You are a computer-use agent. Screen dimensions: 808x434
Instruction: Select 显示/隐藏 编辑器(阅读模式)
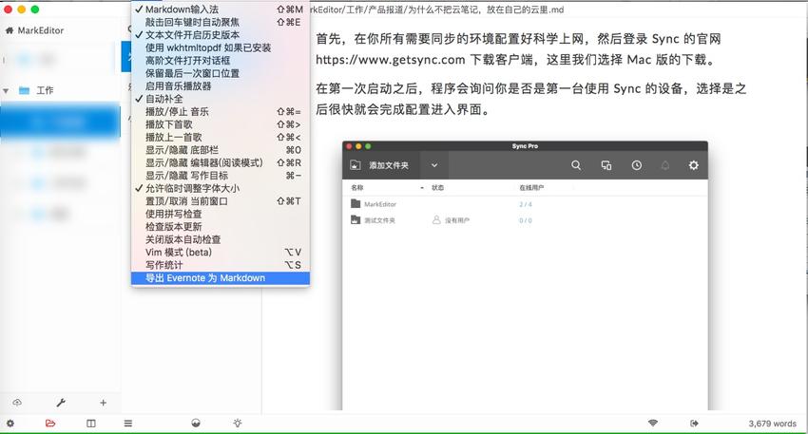(221, 162)
